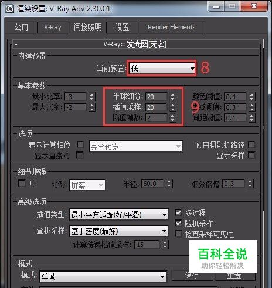Uncheck the 多过程 checkbox
Viewport: 272px width, 288px height.
click(x=178, y=212)
